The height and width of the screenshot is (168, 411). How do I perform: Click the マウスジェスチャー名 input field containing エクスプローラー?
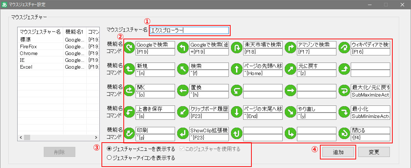(x=189, y=31)
